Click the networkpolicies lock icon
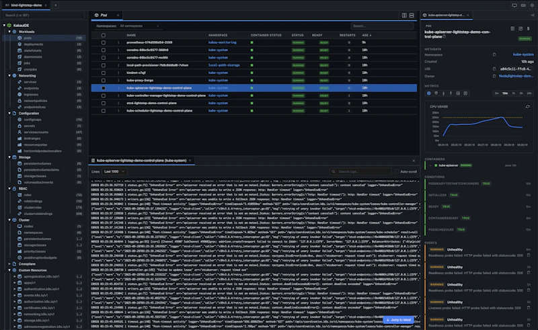The image size is (538, 330). click(20, 101)
